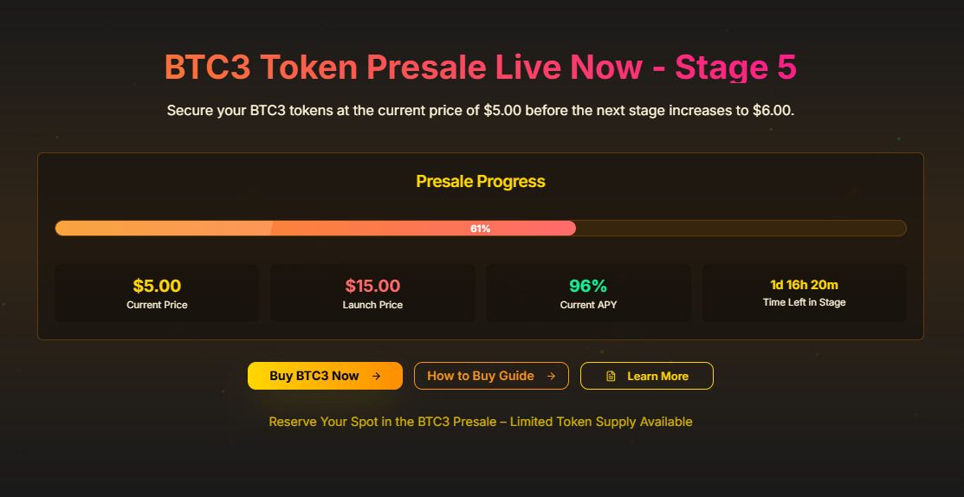The height and width of the screenshot is (497, 964).
Task: Open the How to Buy Guide text
Action: click(x=480, y=376)
